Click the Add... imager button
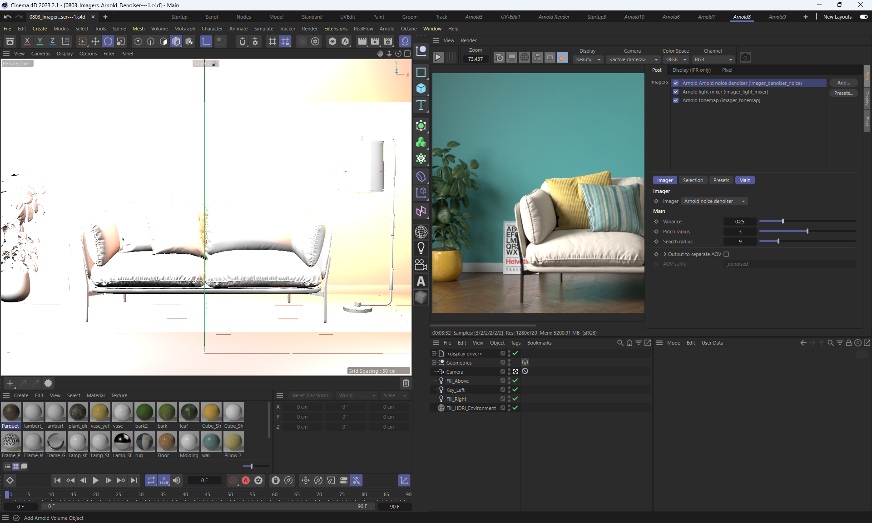 point(843,83)
